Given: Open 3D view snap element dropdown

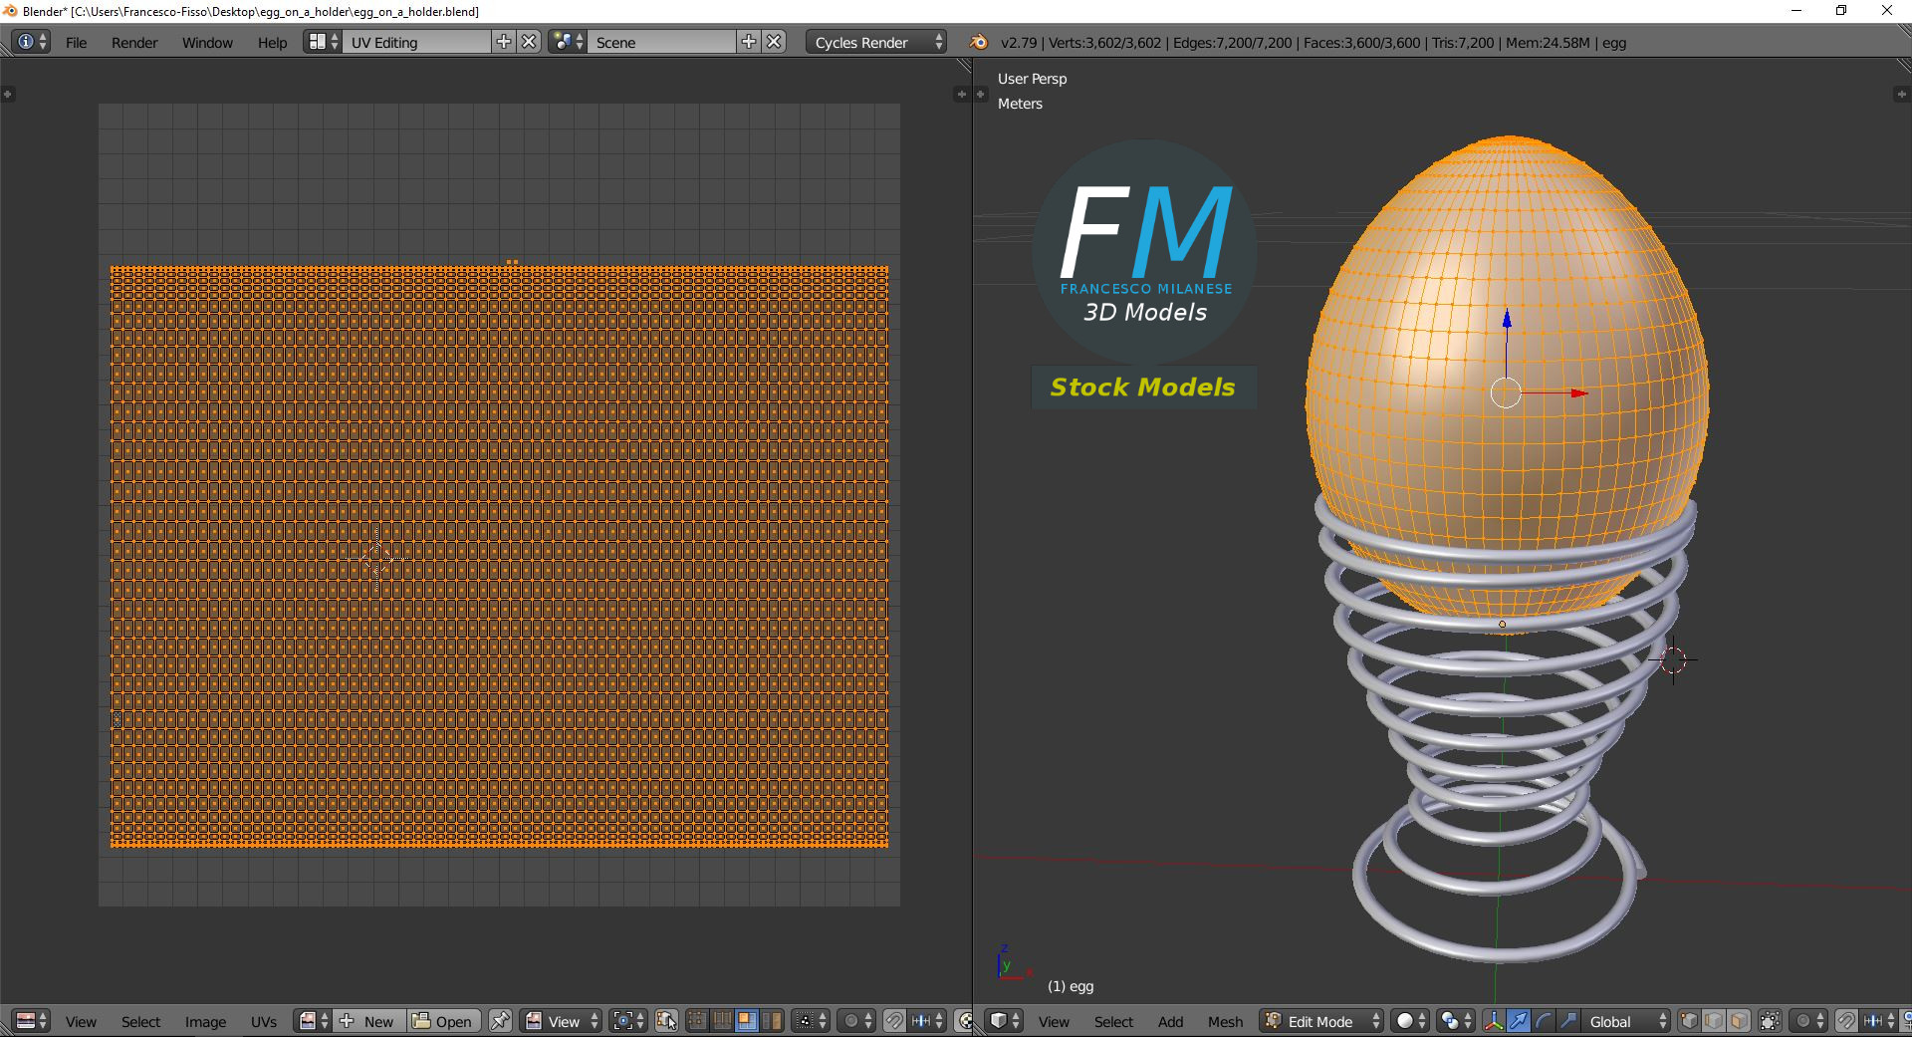Looking at the screenshot, I should (1879, 1021).
